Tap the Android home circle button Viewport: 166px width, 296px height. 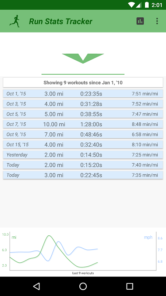(x=83, y=286)
